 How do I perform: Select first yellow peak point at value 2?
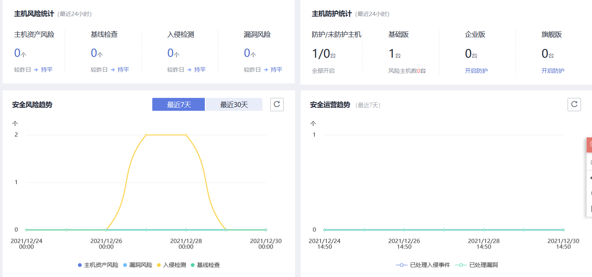(x=146, y=135)
